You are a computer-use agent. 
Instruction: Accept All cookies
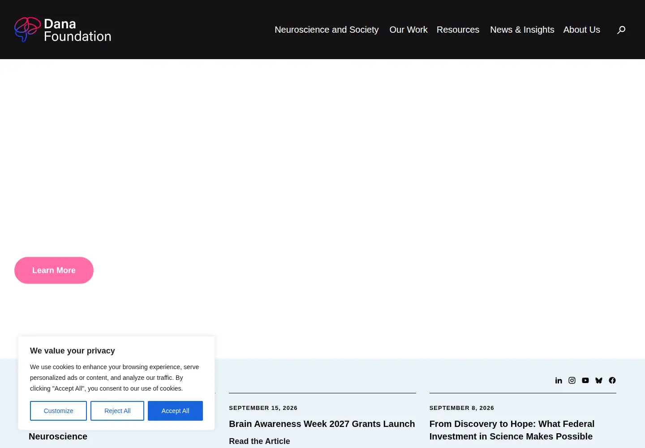click(175, 411)
